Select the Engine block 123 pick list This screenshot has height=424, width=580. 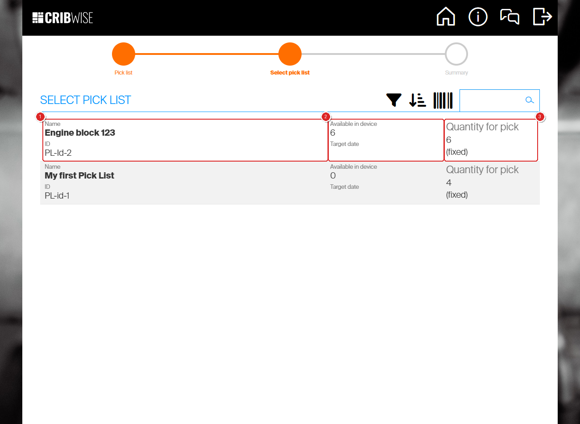point(290,140)
